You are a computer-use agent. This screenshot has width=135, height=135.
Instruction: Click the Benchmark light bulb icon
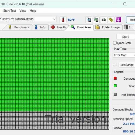(10, 27)
